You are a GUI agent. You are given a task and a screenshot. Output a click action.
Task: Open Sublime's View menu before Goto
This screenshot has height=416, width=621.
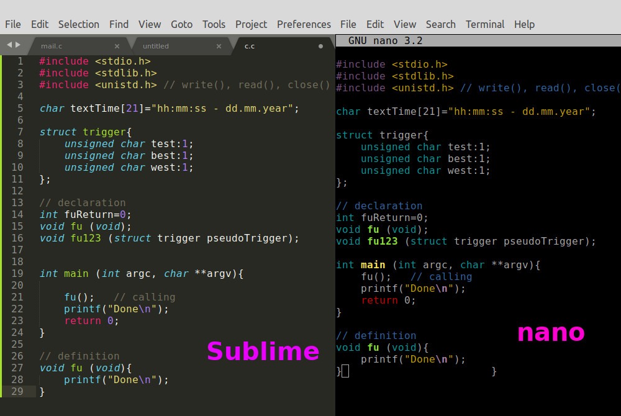(150, 25)
